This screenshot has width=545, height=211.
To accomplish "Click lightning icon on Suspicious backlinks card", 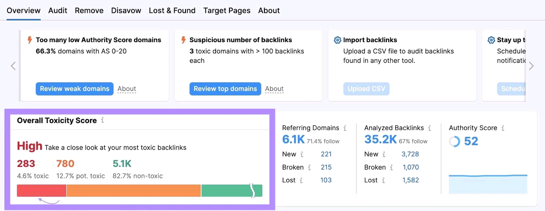I will point(184,40).
